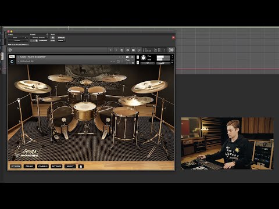
Task: Click the instrument pan slider
Action: point(148,63)
